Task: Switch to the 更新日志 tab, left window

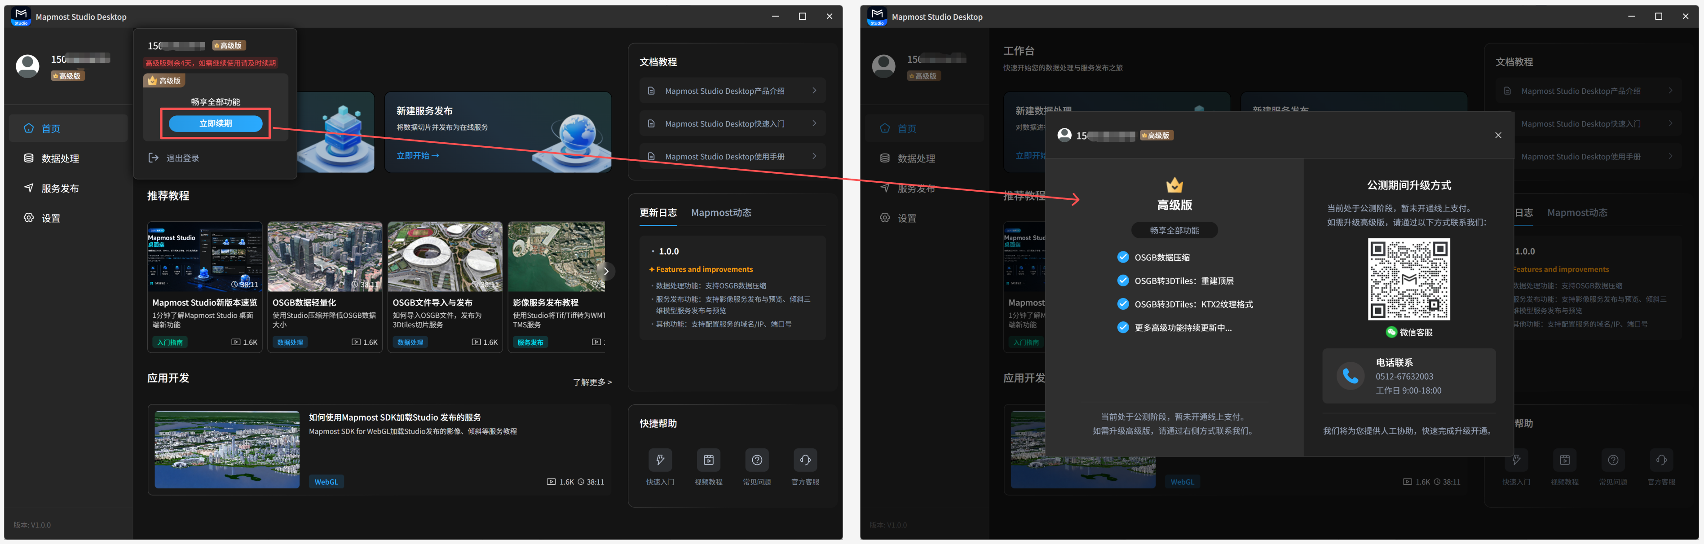Action: click(658, 213)
